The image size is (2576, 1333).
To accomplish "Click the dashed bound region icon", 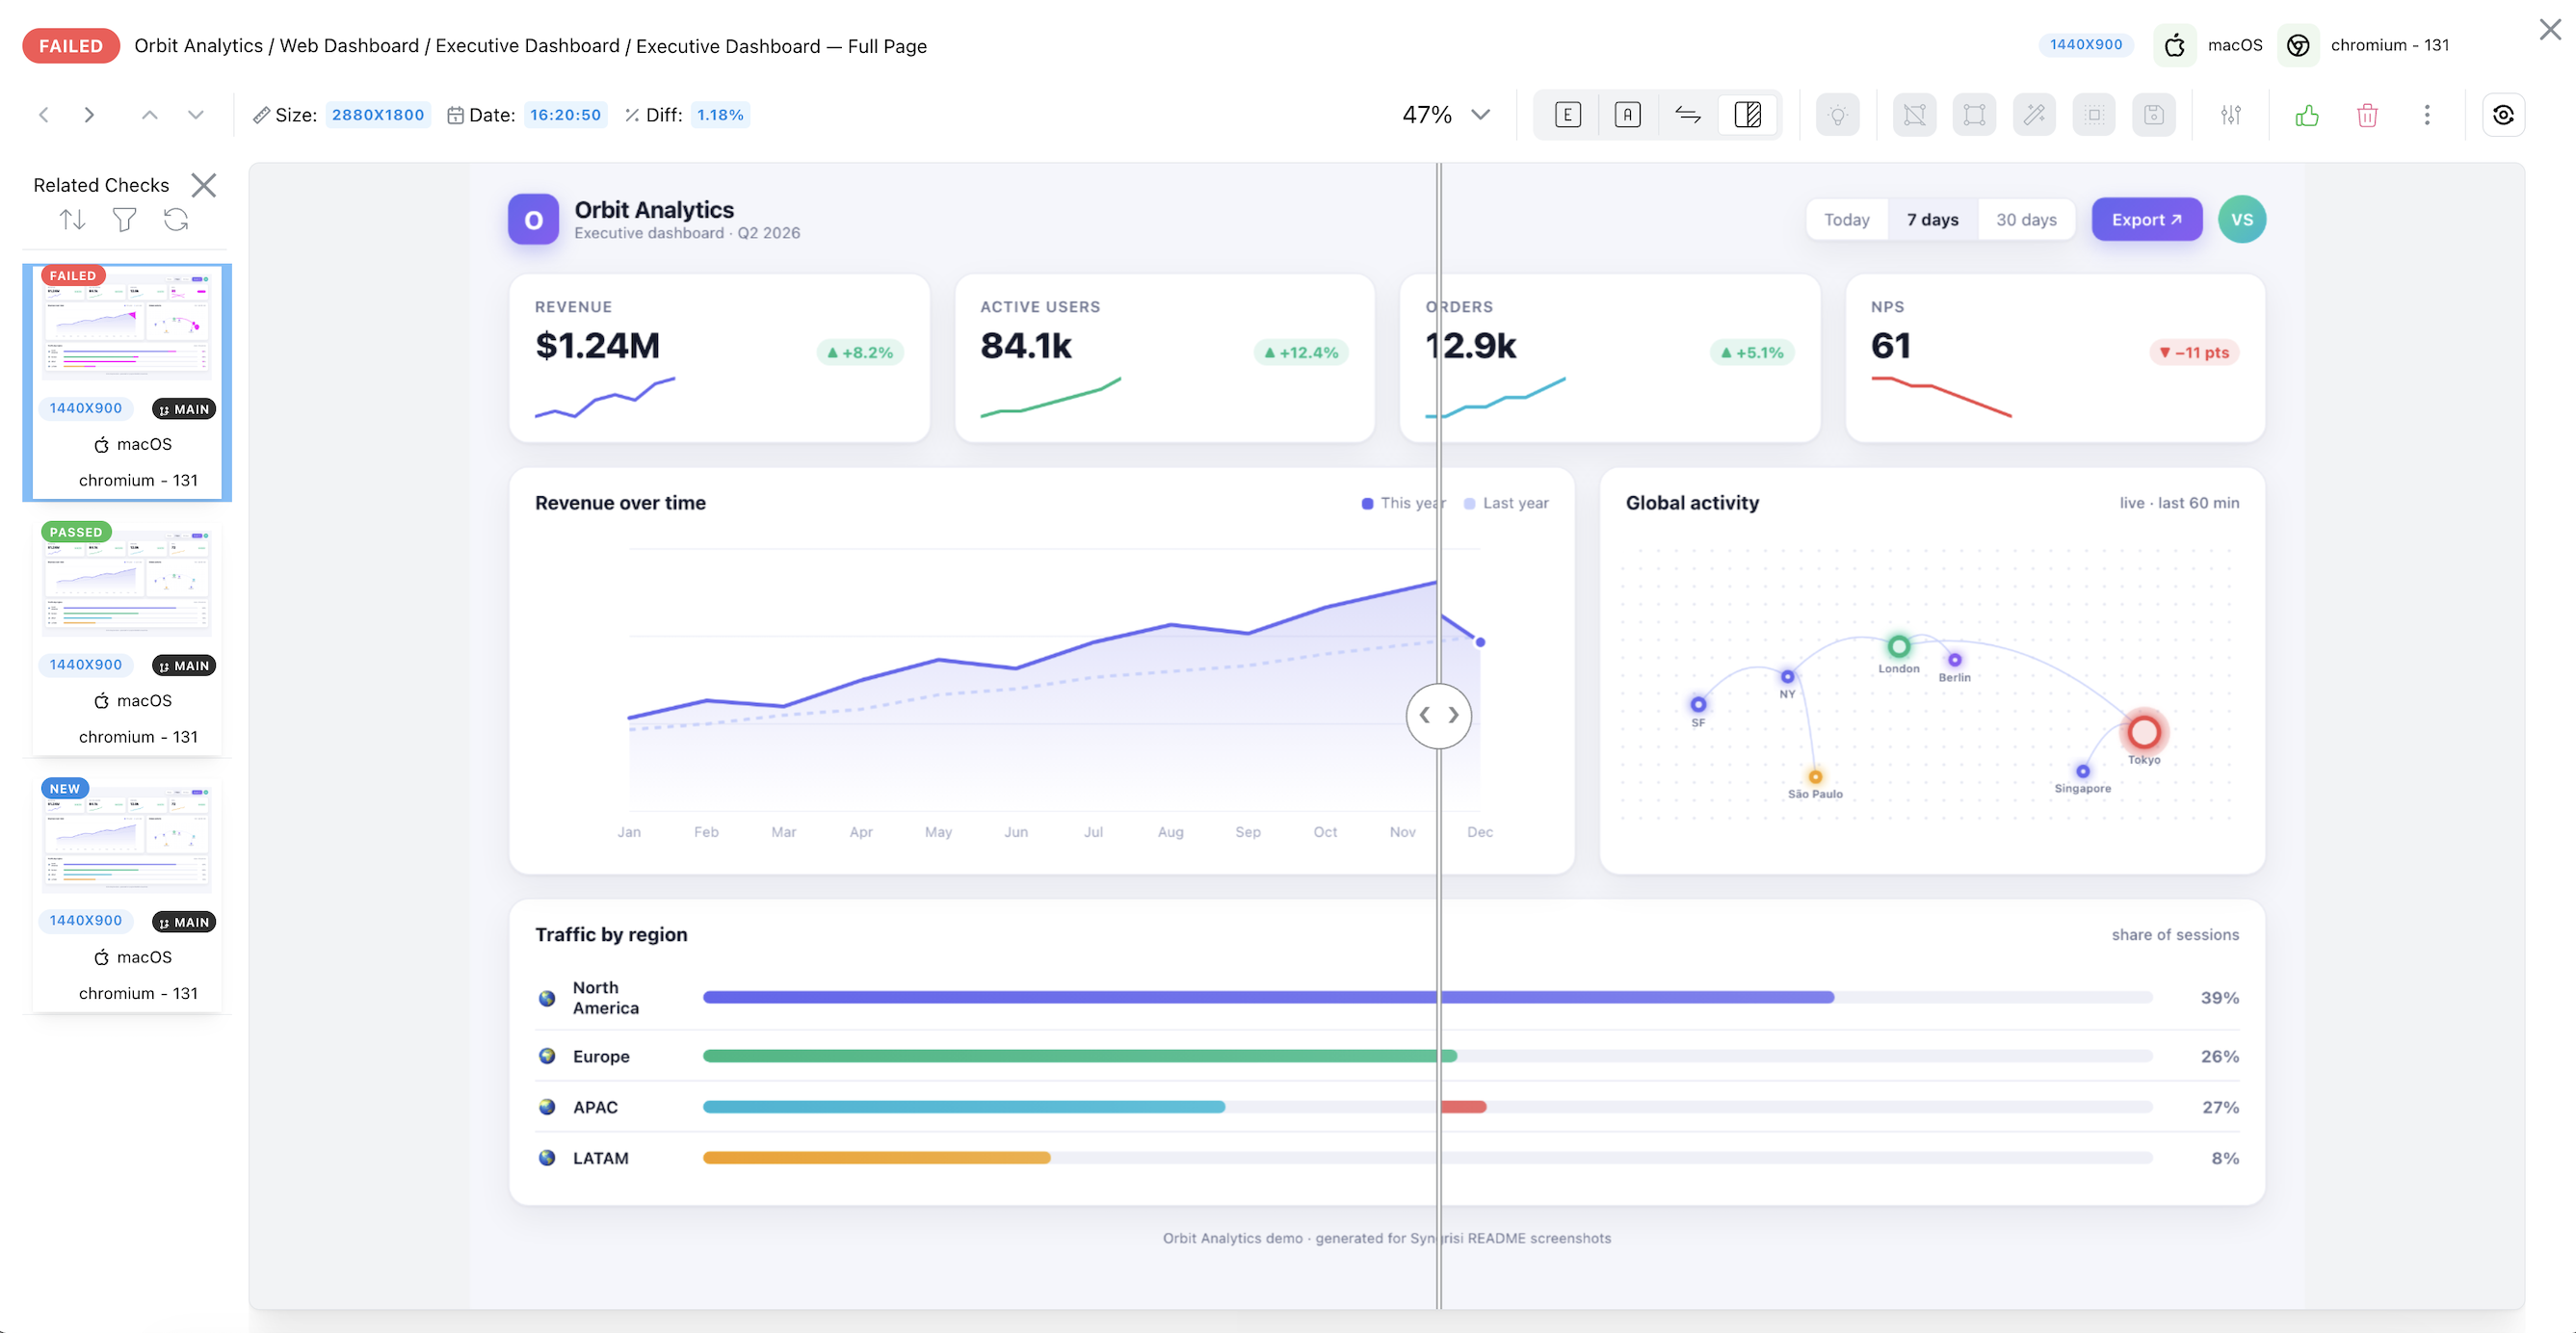I will pyautogui.click(x=2094, y=115).
